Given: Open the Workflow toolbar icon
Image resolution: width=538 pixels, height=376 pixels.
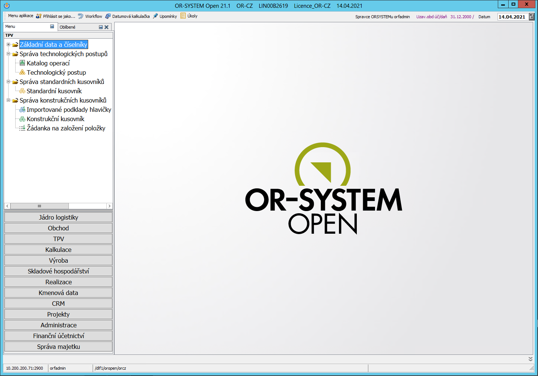Looking at the screenshot, I should tap(81, 16).
